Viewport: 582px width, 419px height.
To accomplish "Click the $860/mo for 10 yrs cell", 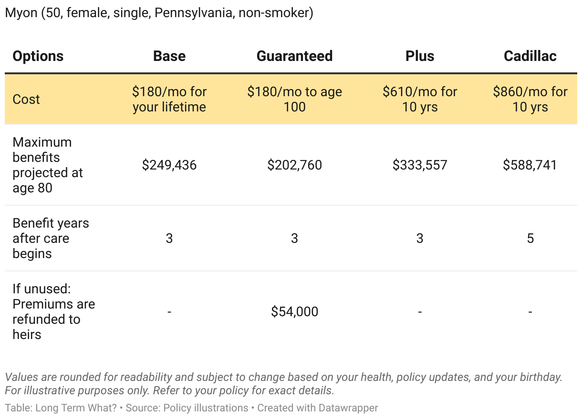I will (530, 99).
